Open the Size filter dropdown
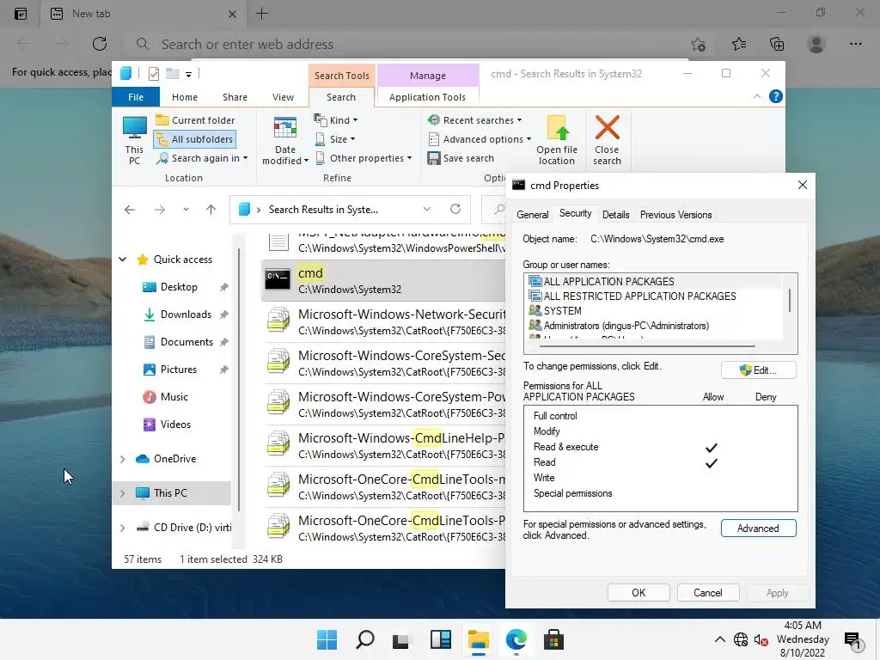Screen dimensions: 880x660 click(334, 139)
